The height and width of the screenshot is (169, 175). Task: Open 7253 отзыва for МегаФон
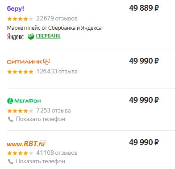[x=54, y=111]
